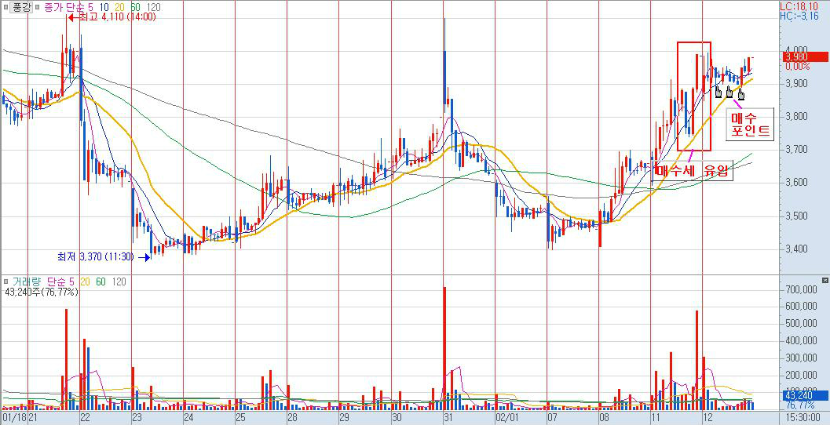This screenshot has width=830, height=425.
Task: Click the 3,800 price axis label
Action: point(798,116)
